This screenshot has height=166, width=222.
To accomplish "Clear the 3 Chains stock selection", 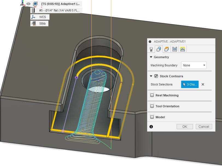I will 203,84.
